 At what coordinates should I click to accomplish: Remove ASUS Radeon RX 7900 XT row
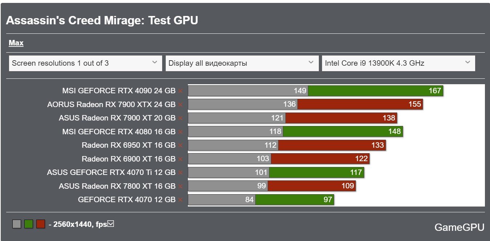pyautogui.click(x=180, y=118)
